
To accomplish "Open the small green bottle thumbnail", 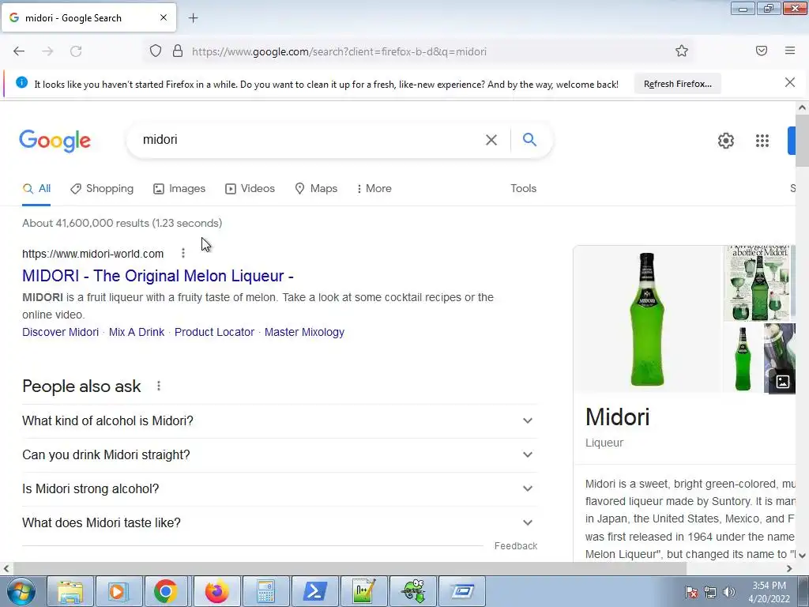I will click(x=743, y=358).
